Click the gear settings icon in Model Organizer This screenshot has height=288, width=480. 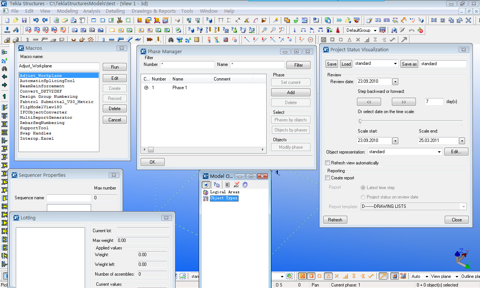[245, 185]
